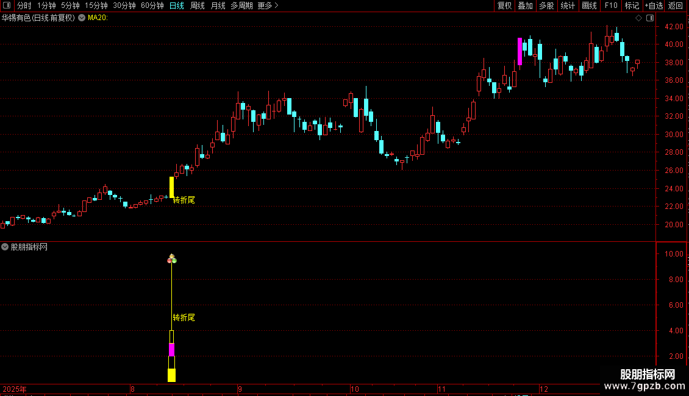Screen dimensions: 689x396
Task: Expand main chart indicator dropdown next to 华锡有色
Action: [x=82, y=18]
